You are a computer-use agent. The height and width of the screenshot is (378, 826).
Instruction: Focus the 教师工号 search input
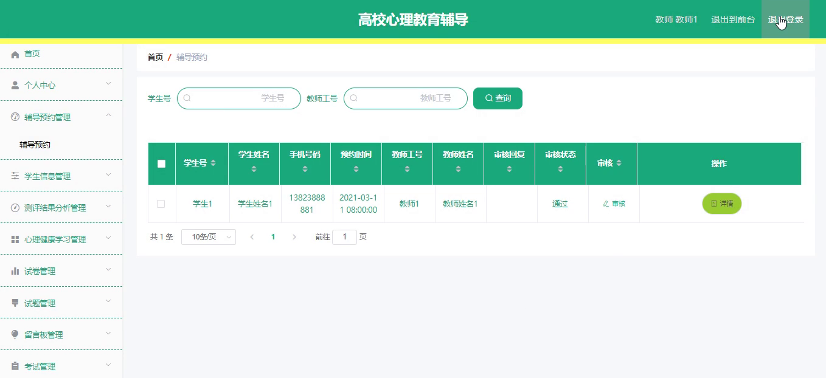coord(406,98)
